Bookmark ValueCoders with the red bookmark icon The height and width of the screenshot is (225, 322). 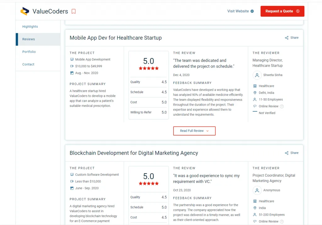click(x=74, y=11)
